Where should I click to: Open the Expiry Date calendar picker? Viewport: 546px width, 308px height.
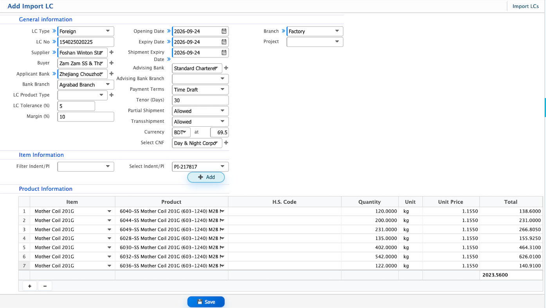224,42
